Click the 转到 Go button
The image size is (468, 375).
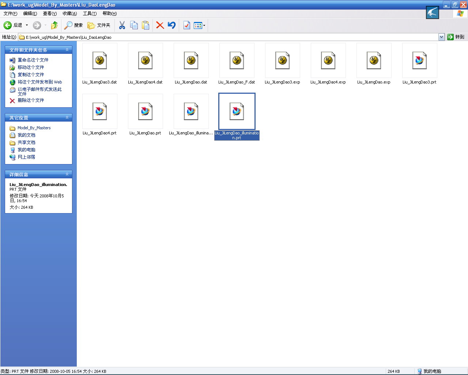(456, 37)
